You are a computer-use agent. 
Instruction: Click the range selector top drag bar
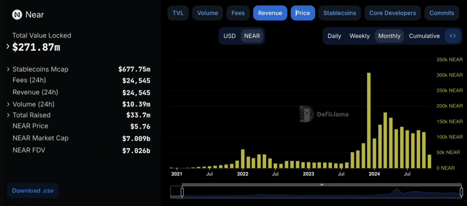click(322, 185)
